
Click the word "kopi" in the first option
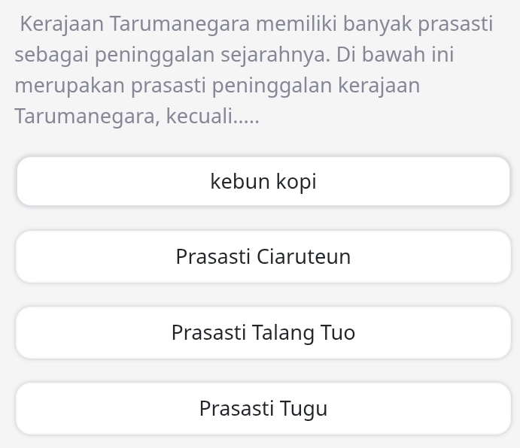(296, 182)
